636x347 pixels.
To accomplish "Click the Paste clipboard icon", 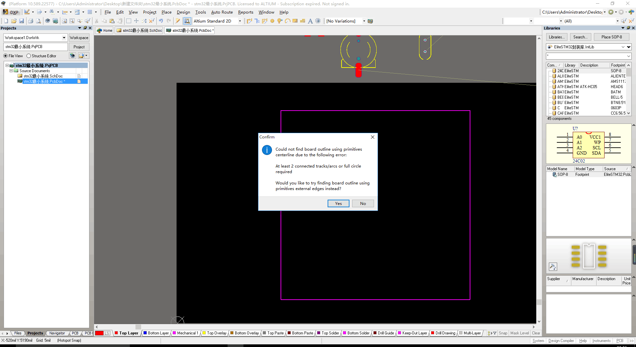I will pyautogui.click(x=112, y=21).
